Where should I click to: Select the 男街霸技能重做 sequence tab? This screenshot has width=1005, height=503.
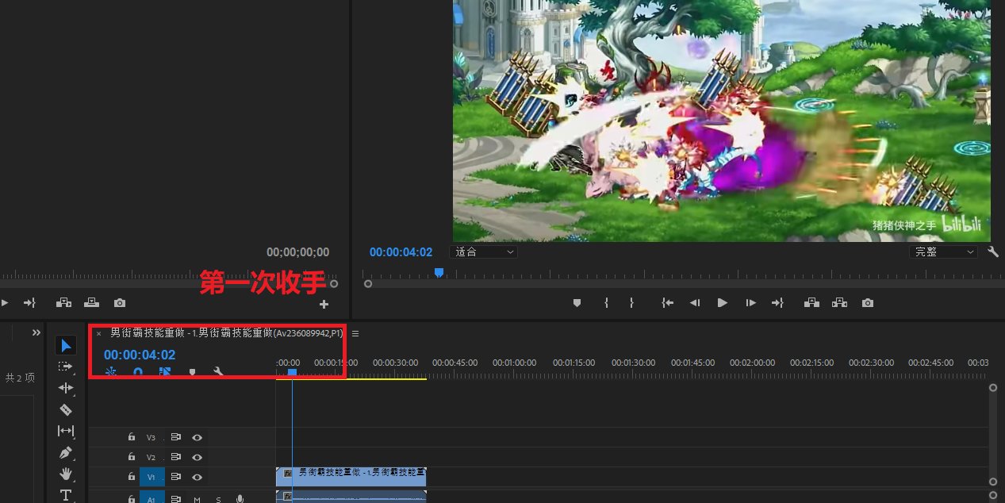[226, 333]
